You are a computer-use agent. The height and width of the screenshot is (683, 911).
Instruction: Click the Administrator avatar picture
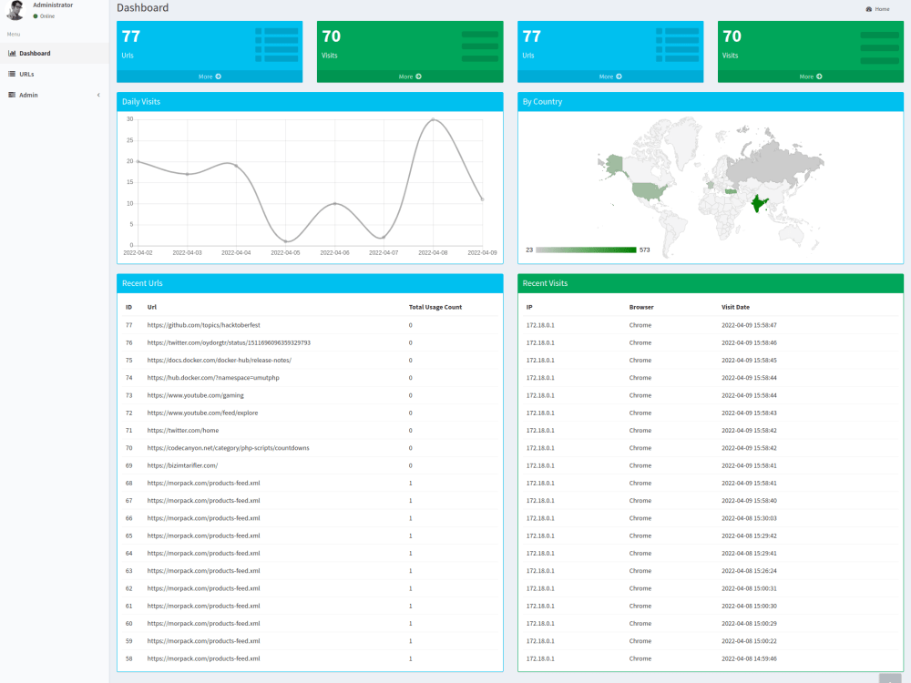(15, 10)
